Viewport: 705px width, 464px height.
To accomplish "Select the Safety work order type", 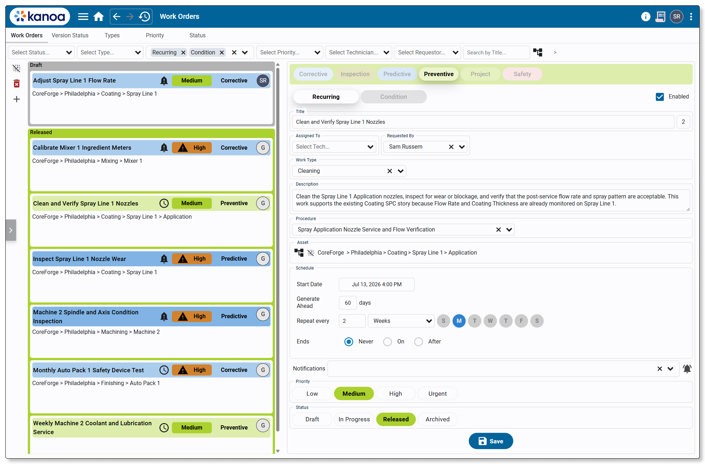I will pos(522,74).
